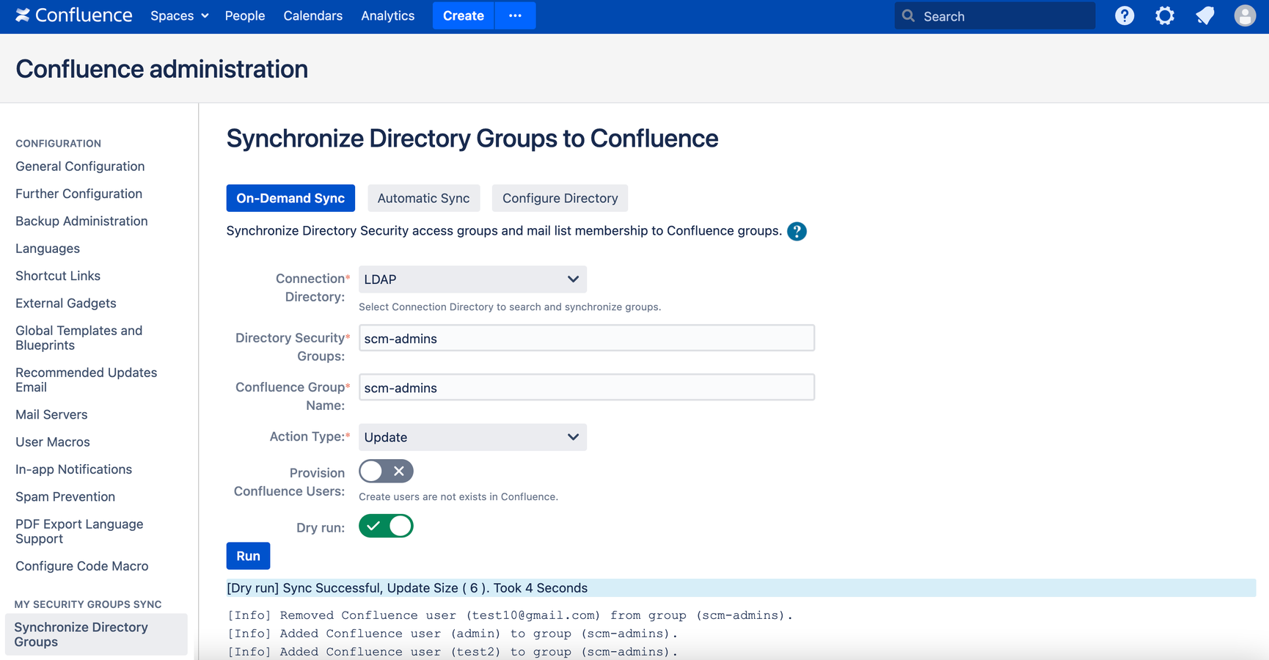The height and width of the screenshot is (660, 1269).
Task: Toggle Provision Confluence Users switch
Action: click(x=386, y=471)
